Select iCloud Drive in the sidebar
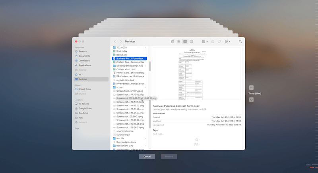 click(84, 89)
